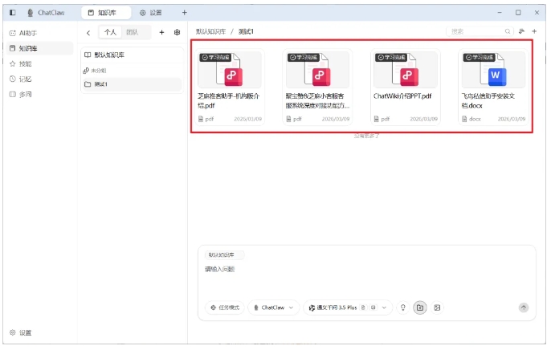551x350 pixels.
Task: Toggle the 任务模式 button
Action: coord(225,307)
